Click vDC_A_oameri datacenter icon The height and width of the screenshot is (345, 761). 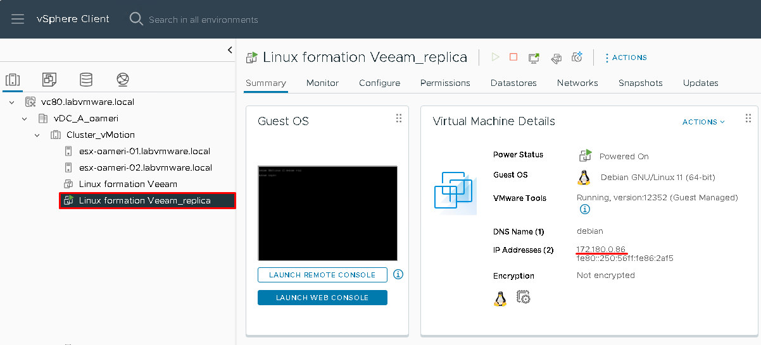pyautogui.click(x=42, y=118)
